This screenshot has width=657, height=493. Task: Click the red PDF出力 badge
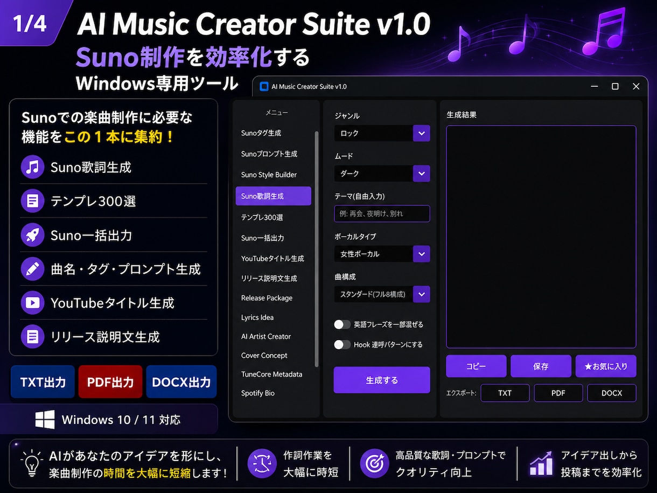pos(110,382)
